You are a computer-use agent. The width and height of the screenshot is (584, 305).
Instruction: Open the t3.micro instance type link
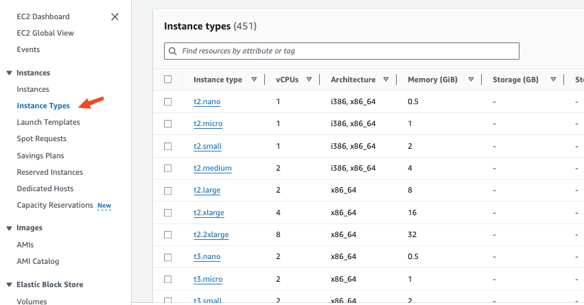(208, 279)
